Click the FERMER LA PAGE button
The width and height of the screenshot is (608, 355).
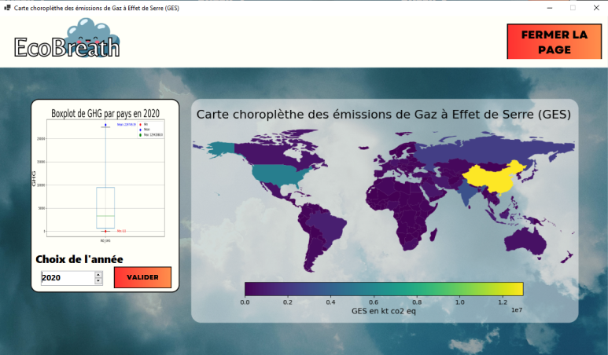pos(554,42)
